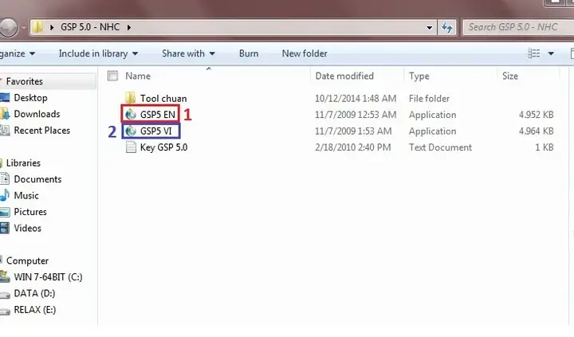Click the Downloads folder icon in sidebar

tap(5, 114)
